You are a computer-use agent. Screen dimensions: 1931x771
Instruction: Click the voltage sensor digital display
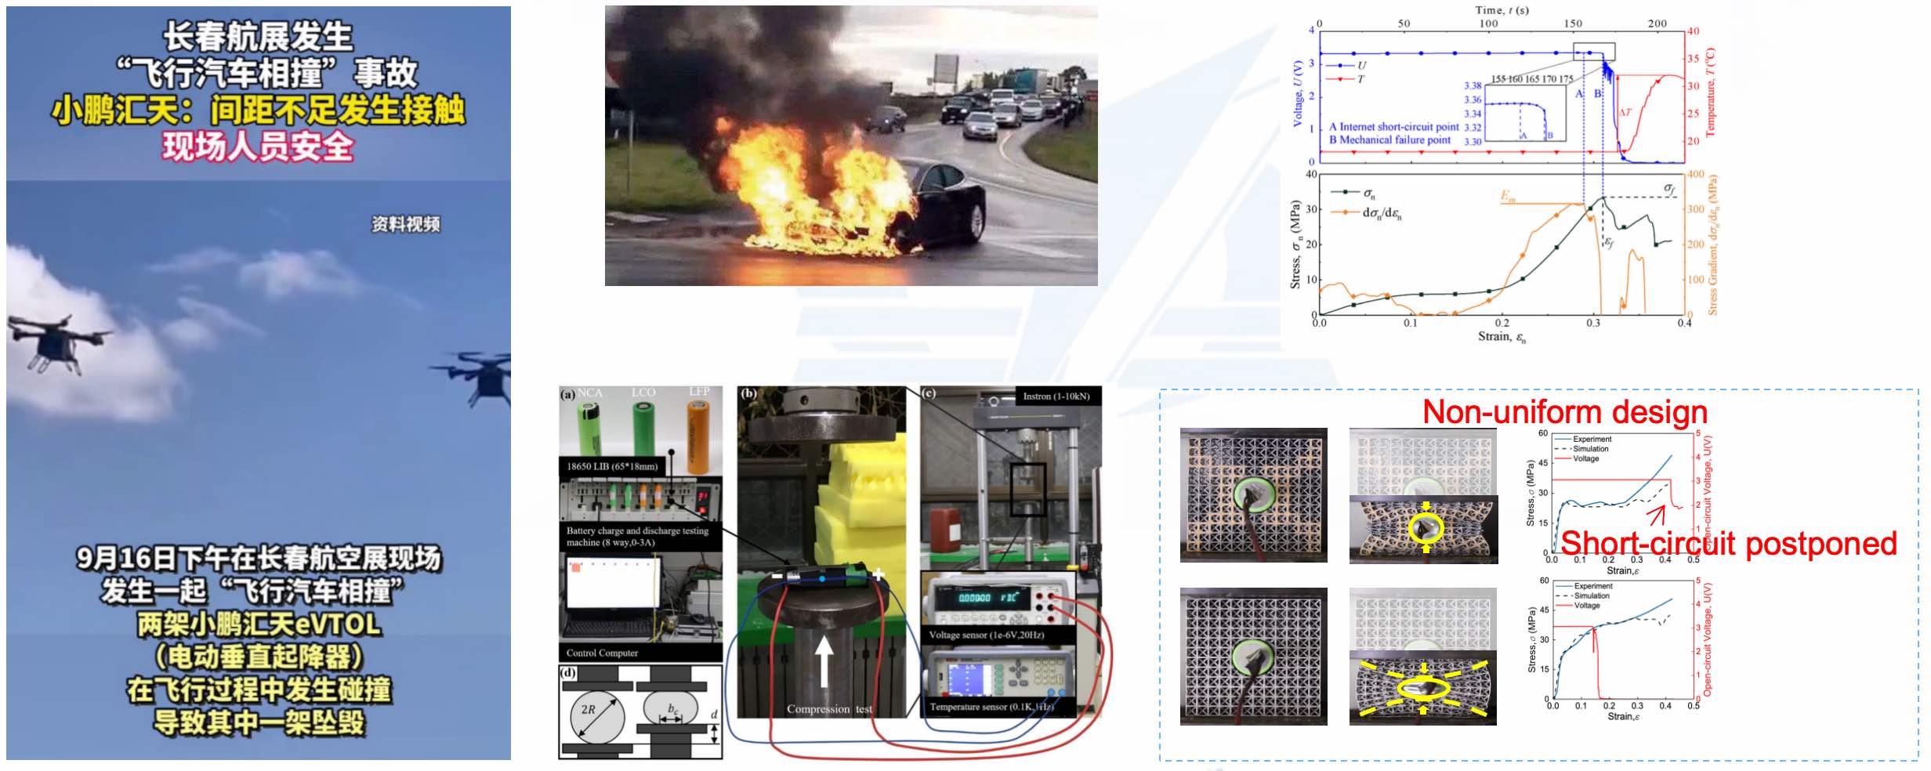(976, 598)
